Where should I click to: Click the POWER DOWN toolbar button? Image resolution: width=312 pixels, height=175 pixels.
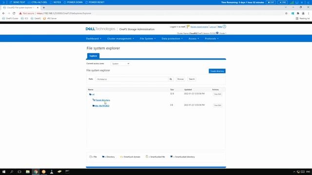coord(73,2)
